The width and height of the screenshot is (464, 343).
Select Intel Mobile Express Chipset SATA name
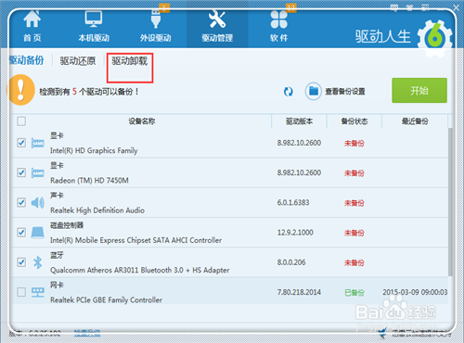[136, 240]
